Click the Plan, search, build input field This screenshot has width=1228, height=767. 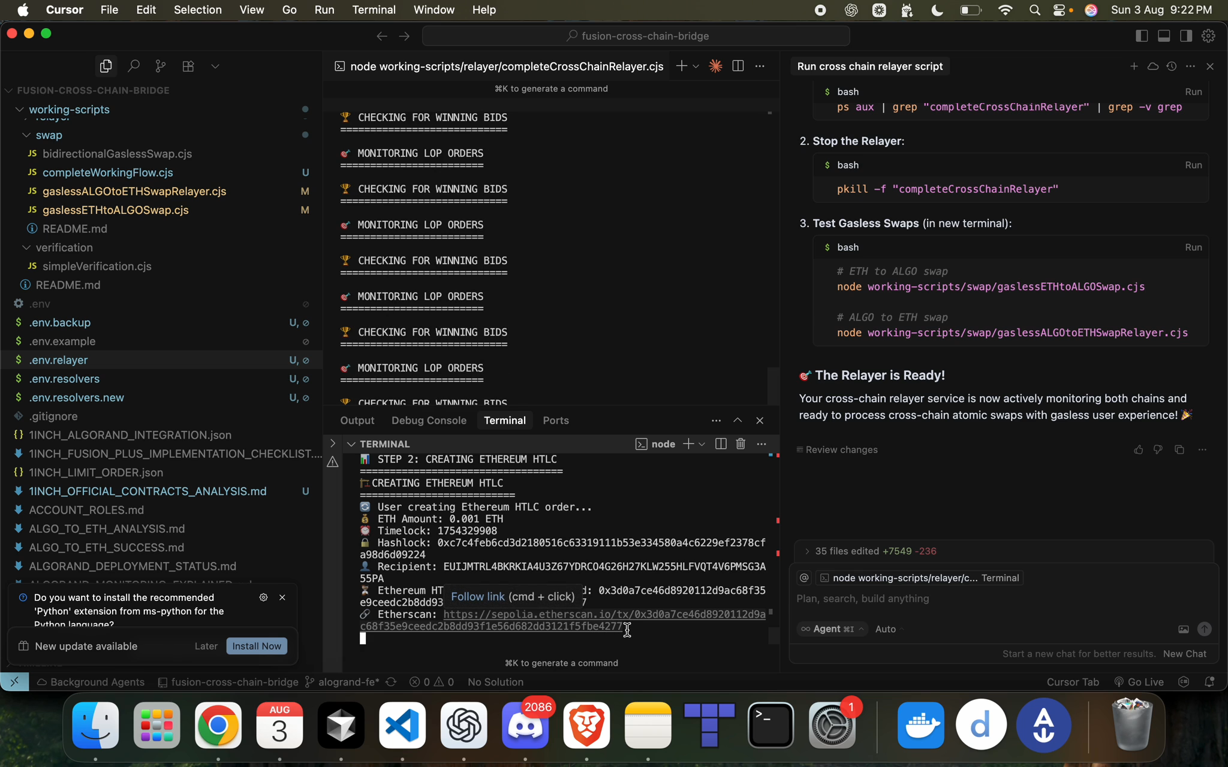[x=959, y=599]
